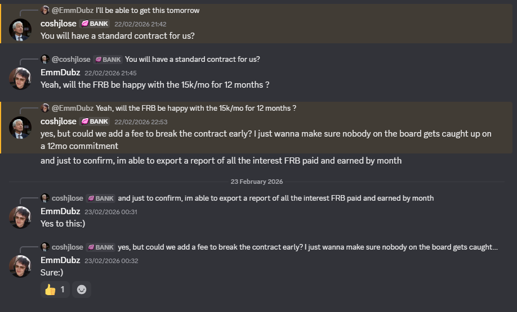Screen dimensions: 517x312
Task: Click coshjlose's avatar on the 21:42 message
Action: (x=20, y=30)
